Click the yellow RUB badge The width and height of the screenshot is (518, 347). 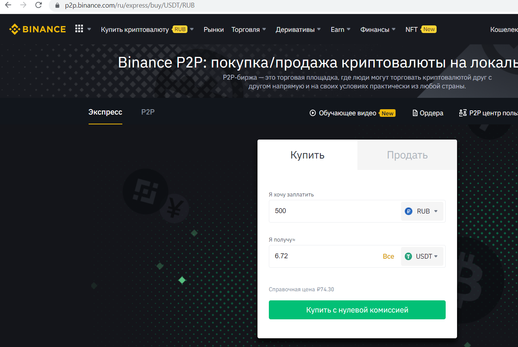[x=180, y=29]
